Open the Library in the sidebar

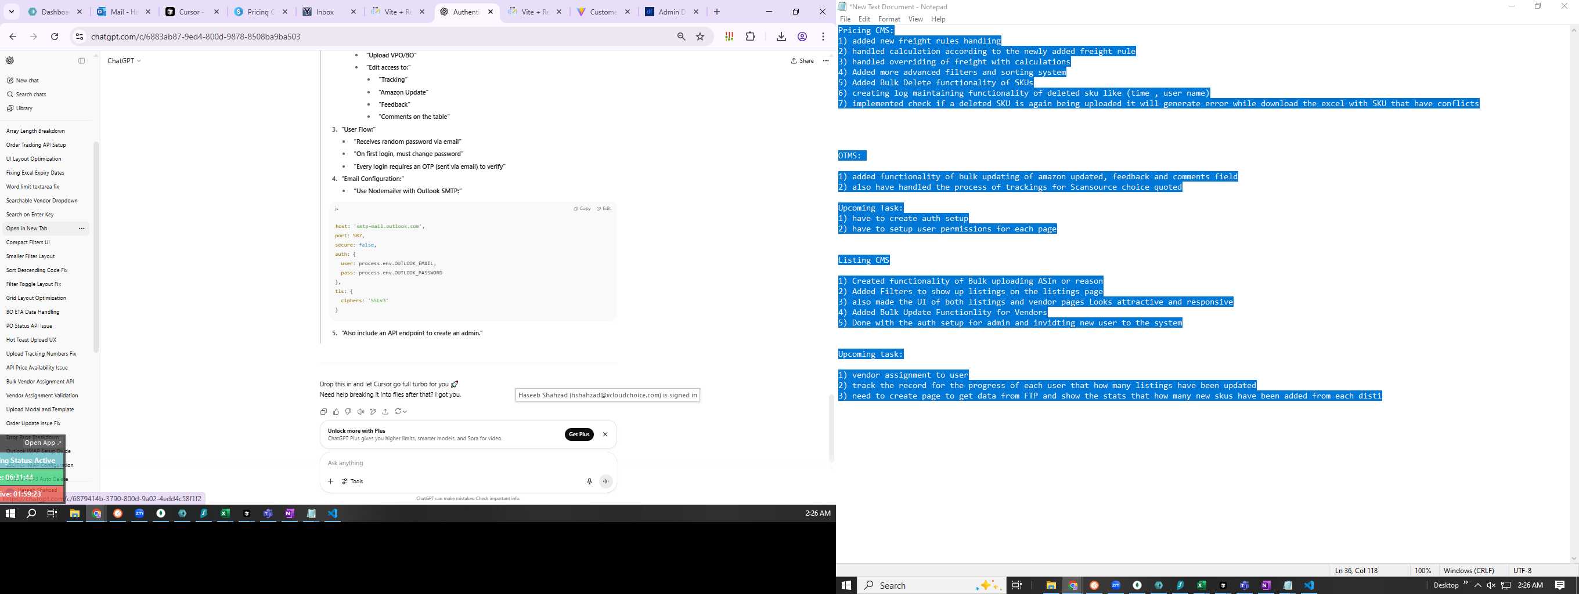coord(20,108)
